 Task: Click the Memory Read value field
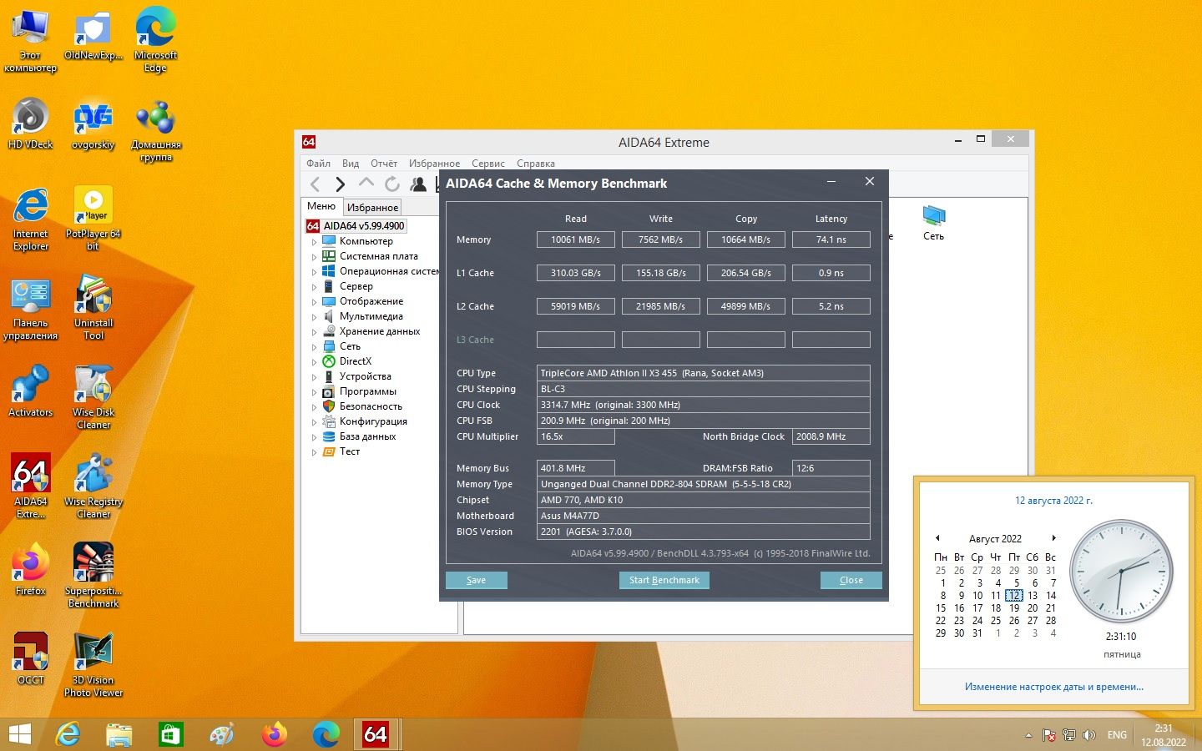[576, 239]
